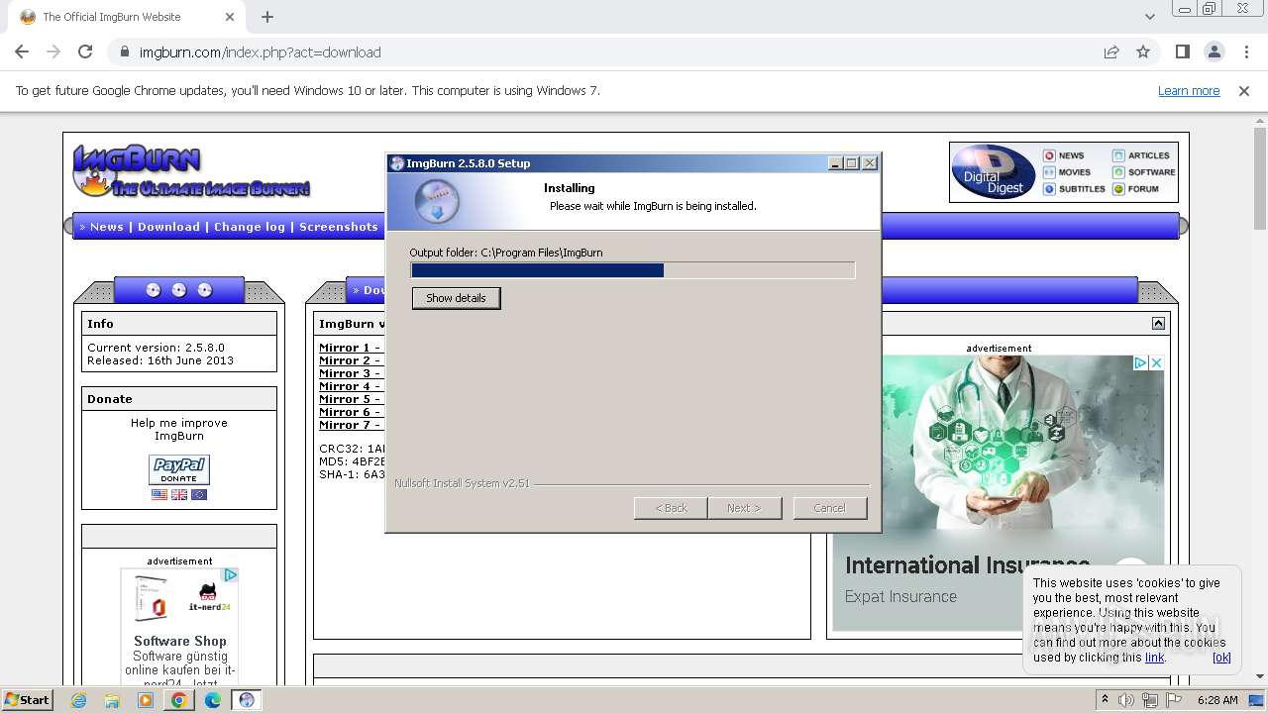This screenshot has width=1268, height=713.
Task: Click the Show details button in installer
Action: click(x=456, y=298)
